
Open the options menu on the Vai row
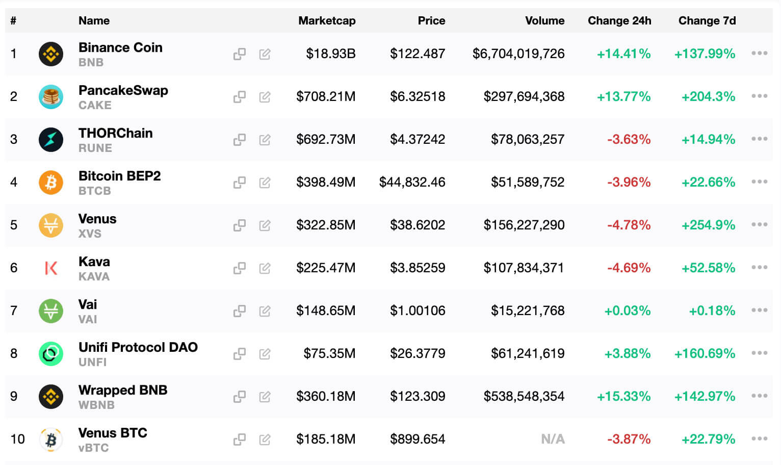pos(760,310)
